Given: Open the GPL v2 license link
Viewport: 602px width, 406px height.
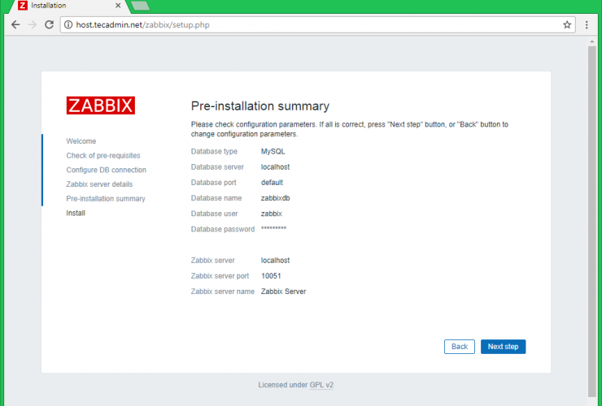Looking at the screenshot, I should click(321, 385).
